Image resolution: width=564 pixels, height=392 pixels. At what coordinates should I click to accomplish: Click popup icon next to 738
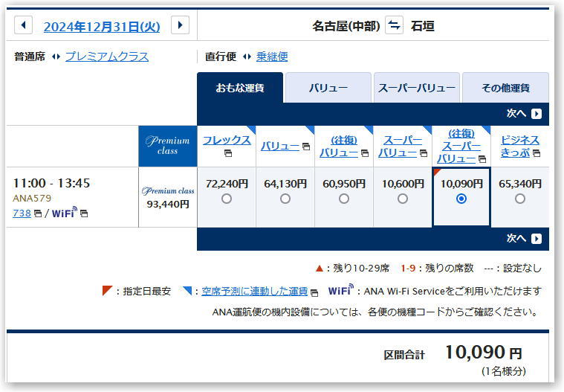coord(38,213)
